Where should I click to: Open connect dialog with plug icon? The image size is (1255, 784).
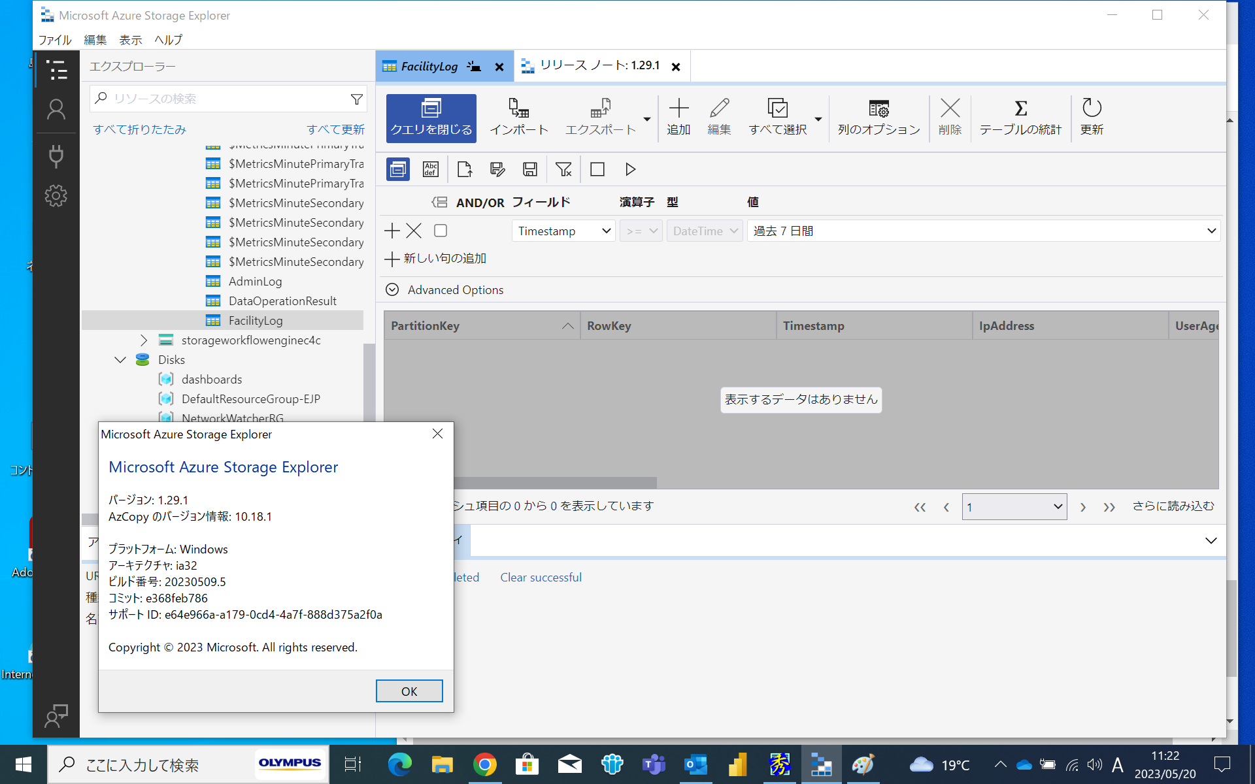point(56,155)
